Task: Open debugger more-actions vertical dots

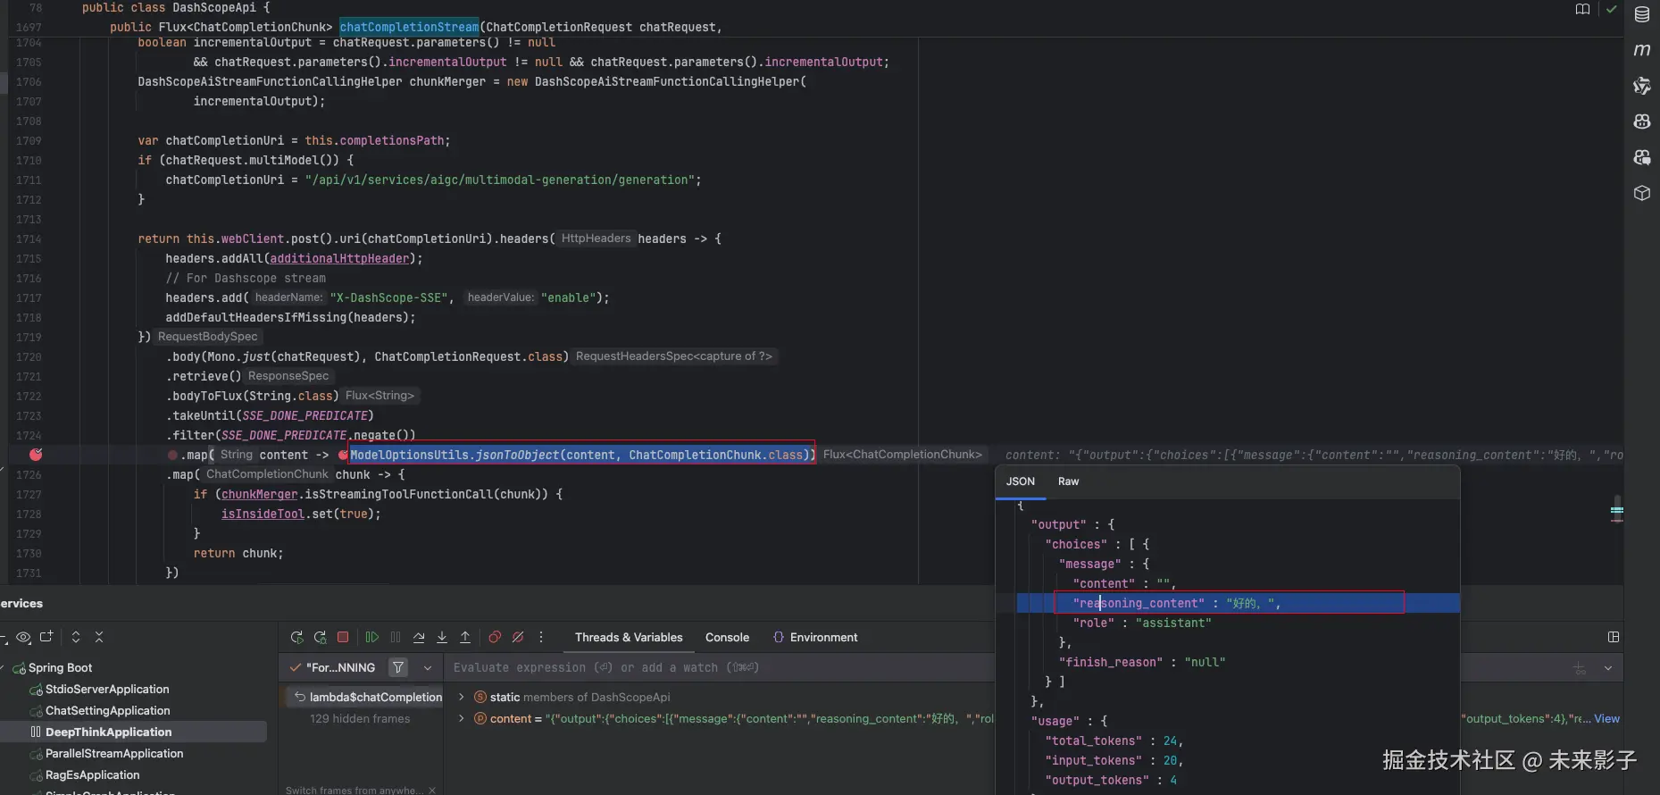Action: point(541,637)
